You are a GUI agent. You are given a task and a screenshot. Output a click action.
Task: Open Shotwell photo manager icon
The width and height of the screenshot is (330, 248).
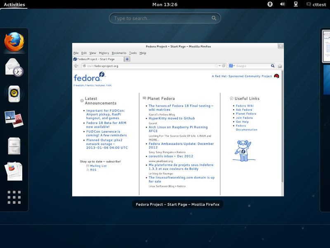[14, 119]
